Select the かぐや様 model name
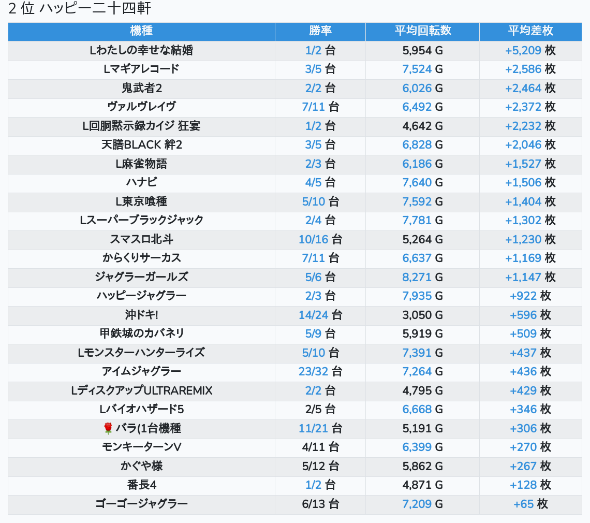 tap(141, 466)
